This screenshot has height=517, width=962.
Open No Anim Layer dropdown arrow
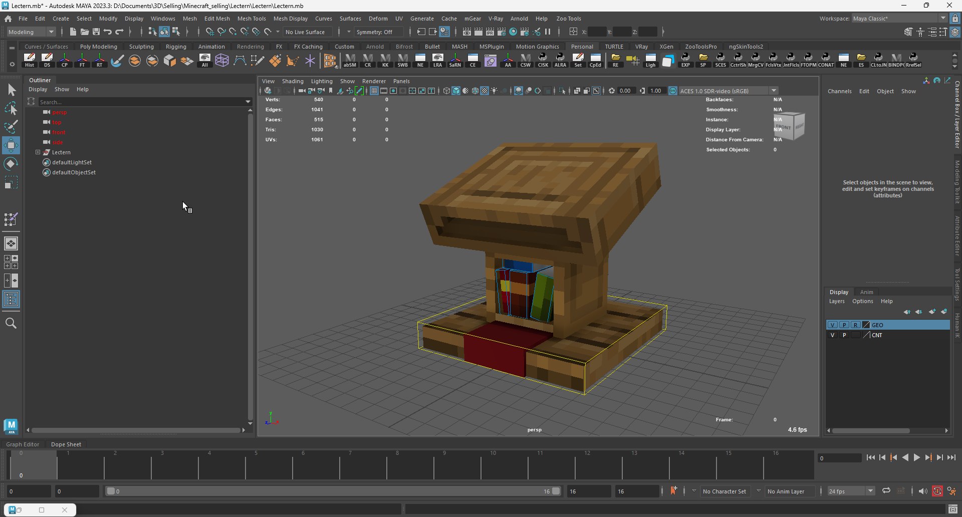tap(759, 491)
